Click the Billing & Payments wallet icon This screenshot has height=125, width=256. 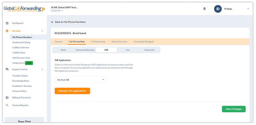coord(7,97)
